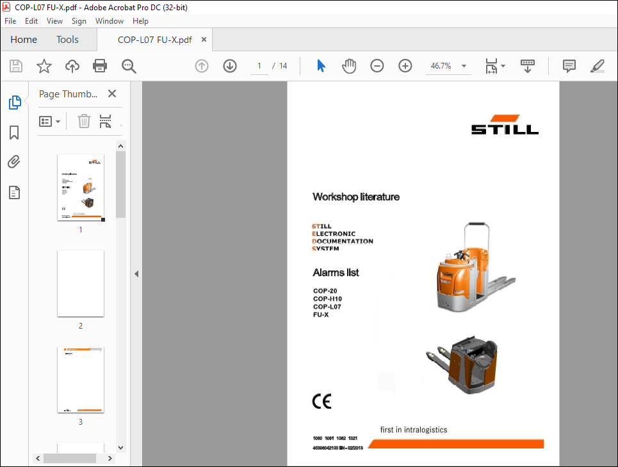Open the Edit menu

click(x=31, y=21)
